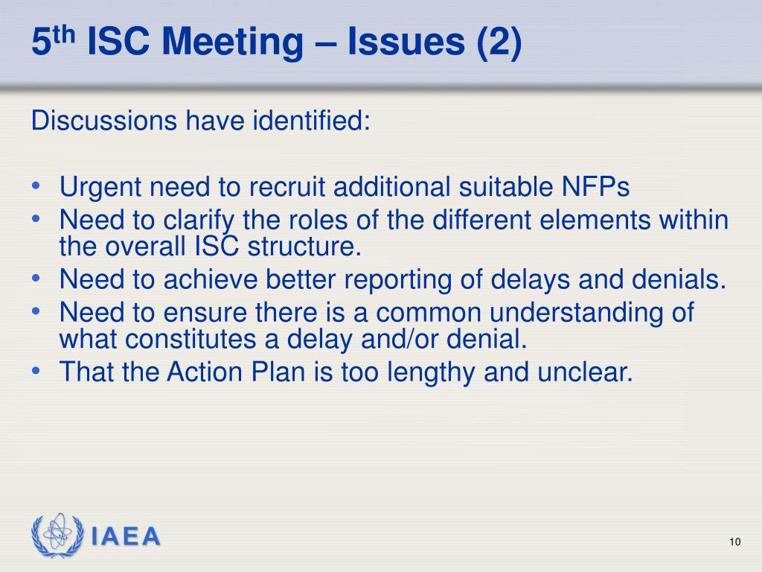This screenshot has width=762, height=572.
Task: Click the superscript 'th' in the title
Action: coord(64,34)
